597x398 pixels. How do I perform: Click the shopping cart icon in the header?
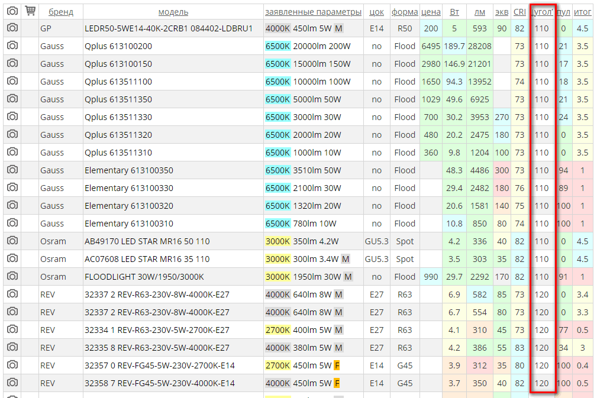(30, 11)
